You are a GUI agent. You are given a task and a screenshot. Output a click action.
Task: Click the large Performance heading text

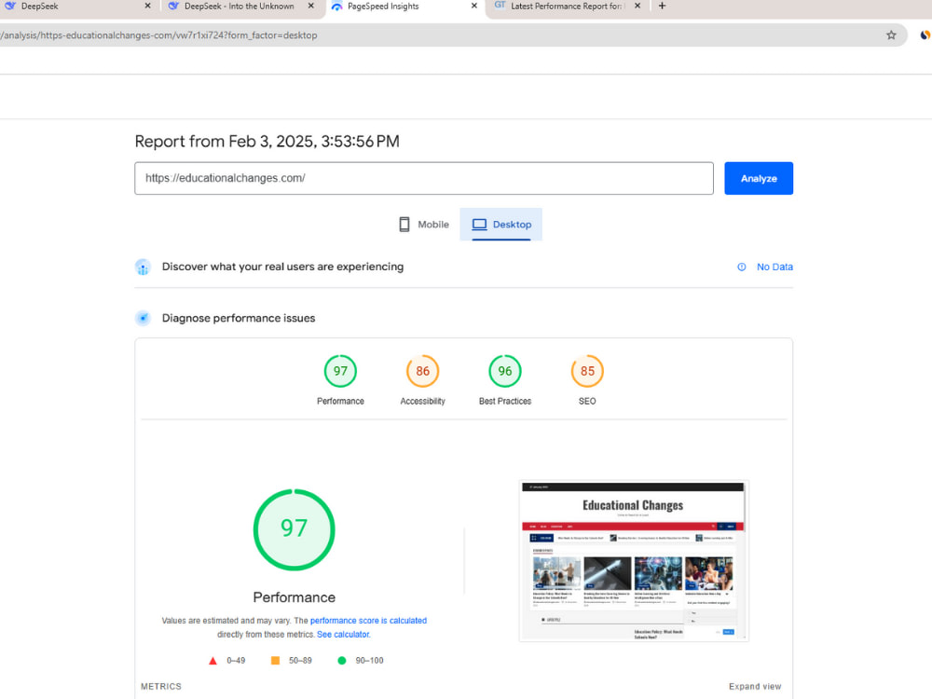point(295,597)
